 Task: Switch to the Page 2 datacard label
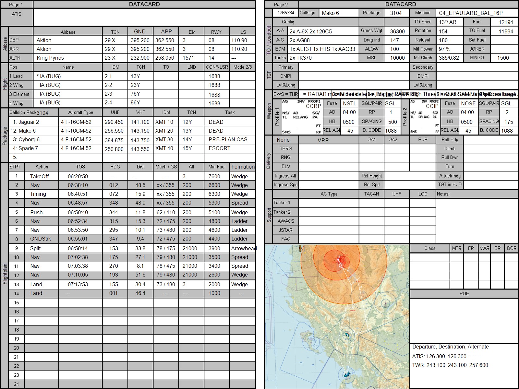[x=281, y=5]
